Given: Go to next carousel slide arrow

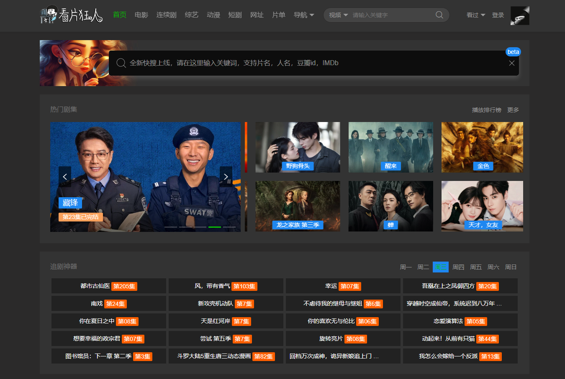Looking at the screenshot, I should 226,177.
